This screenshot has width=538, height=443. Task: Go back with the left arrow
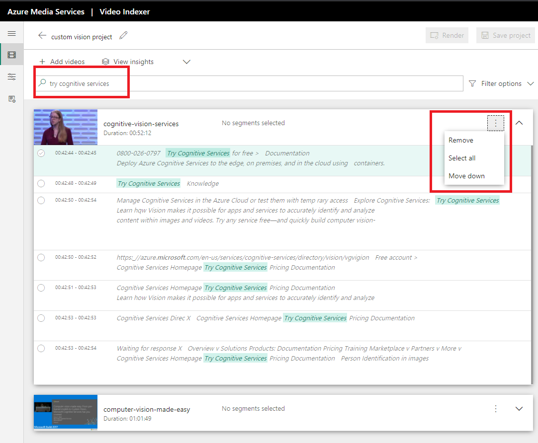point(42,36)
